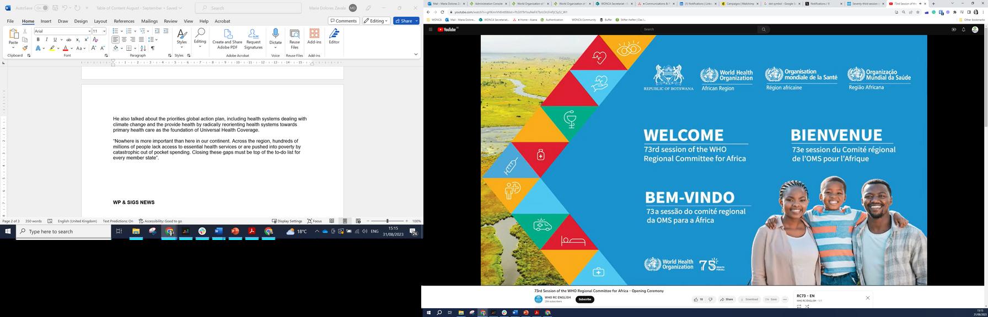Viewport: 988px width, 317px height.
Task: Click the red font color swatch
Action: click(65, 48)
